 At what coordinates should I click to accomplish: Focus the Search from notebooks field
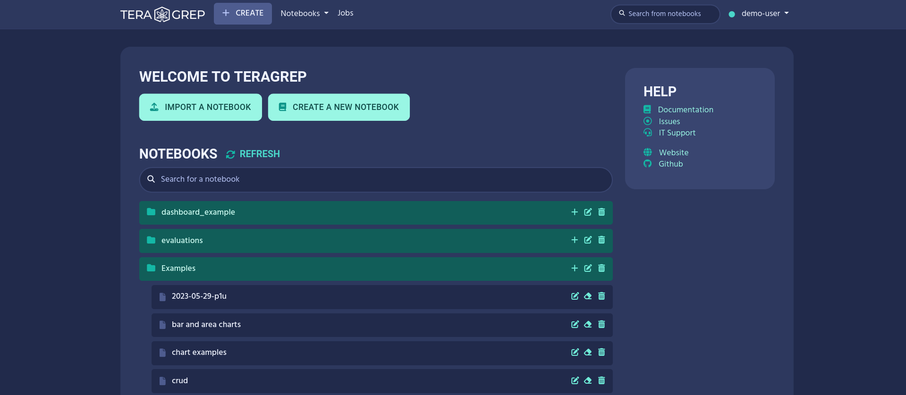point(665,14)
